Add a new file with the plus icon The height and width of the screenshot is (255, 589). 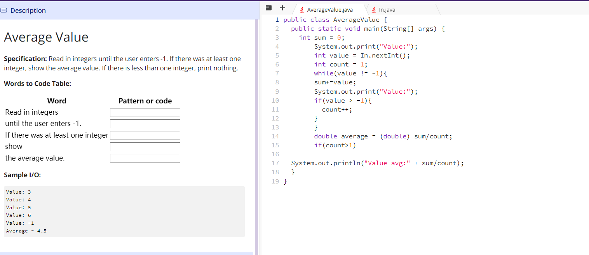[x=282, y=7]
